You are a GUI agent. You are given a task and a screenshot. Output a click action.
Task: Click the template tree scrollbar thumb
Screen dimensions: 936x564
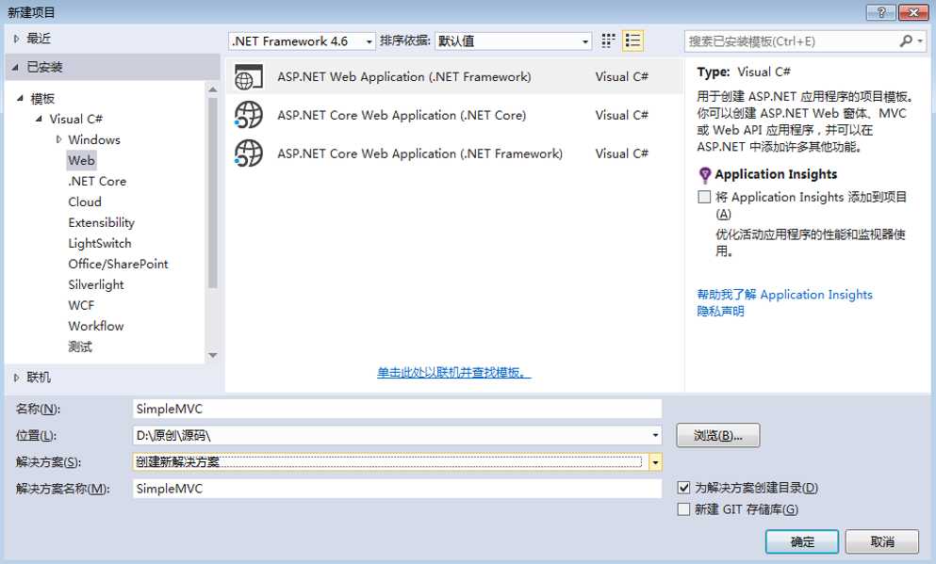(x=212, y=193)
